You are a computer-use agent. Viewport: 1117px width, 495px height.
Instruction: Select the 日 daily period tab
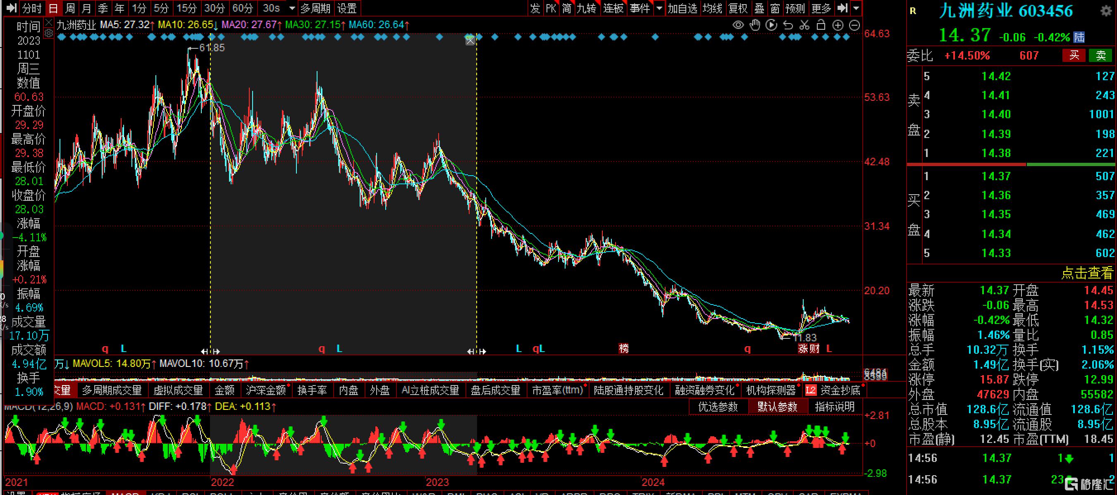point(53,8)
